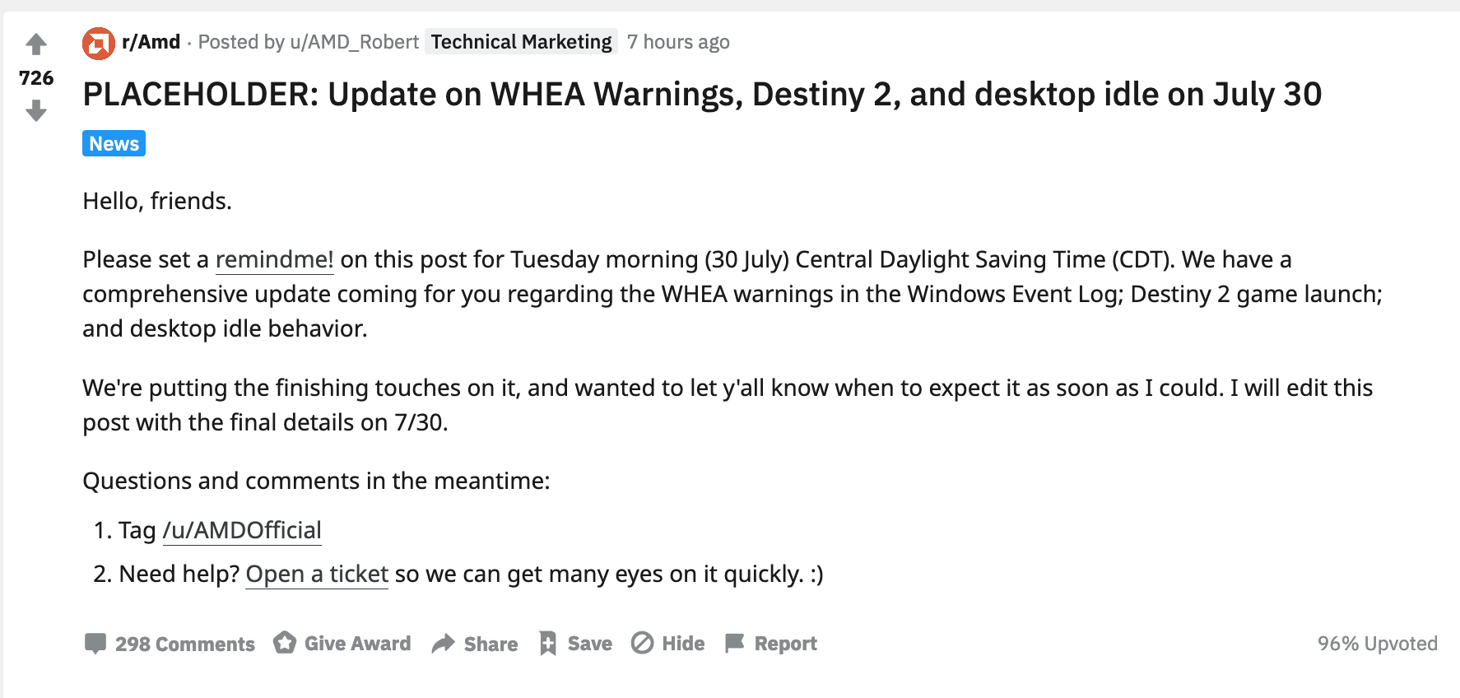
Task: Visit the /u/AMDOfficial profile link
Action: [242, 530]
